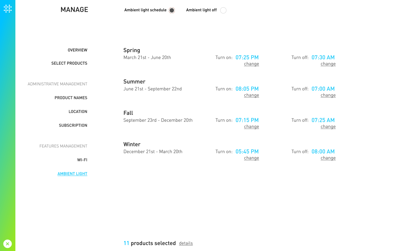Change Fall turn on time
Viewport: 402px width, 251px height.
coord(252,127)
